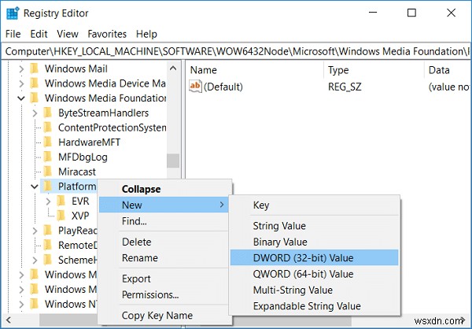Choose Collapse in the context menu
Image resolution: width=472 pixels, height=329 pixels.
[165, 189]
